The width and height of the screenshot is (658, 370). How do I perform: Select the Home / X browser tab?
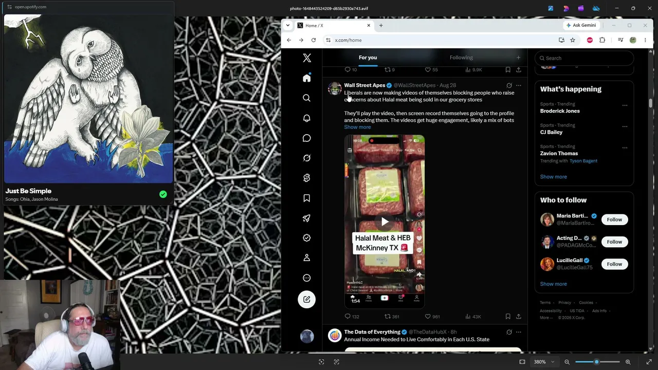pos(333,25)
